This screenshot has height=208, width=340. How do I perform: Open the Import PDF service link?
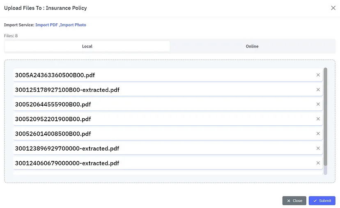click(47, 25)
